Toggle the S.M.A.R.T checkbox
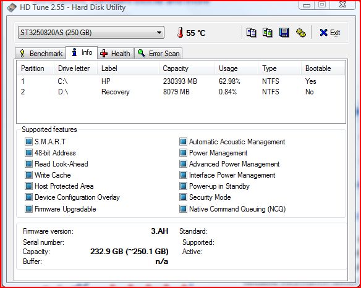 [x=28, y=142]
